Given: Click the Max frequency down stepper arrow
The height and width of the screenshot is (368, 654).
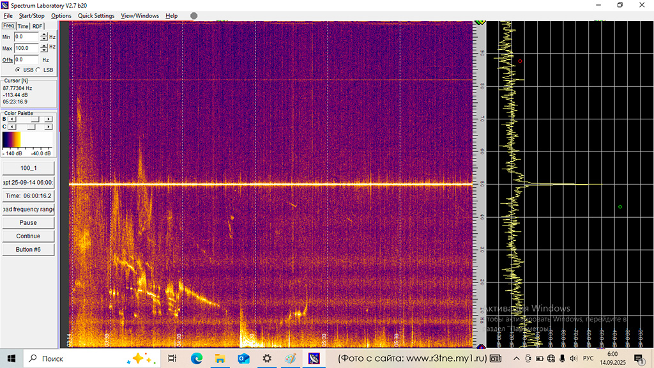Looking at the screenshot, I should pyautogui.click(x=43, y=50).
